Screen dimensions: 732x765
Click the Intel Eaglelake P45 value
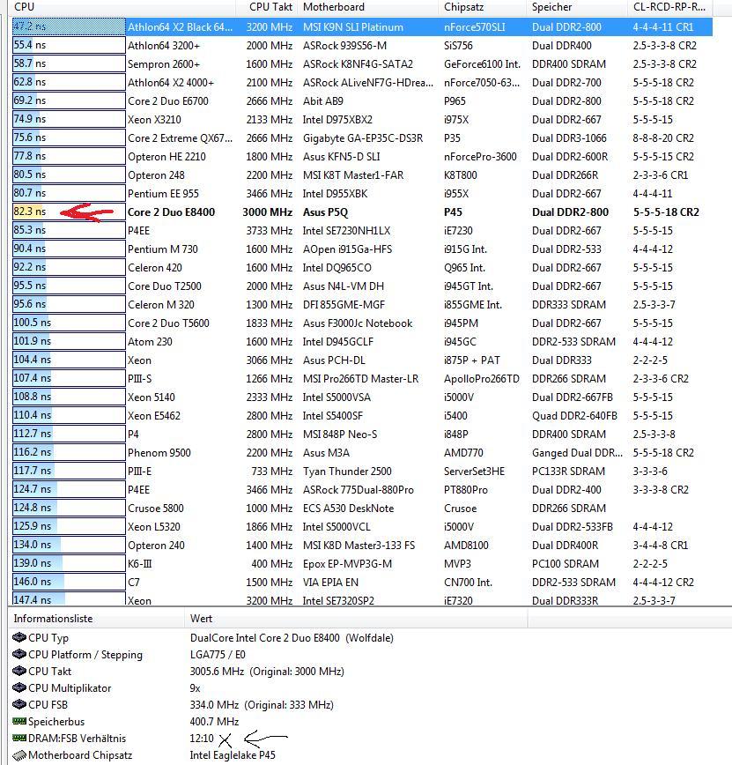click(233, 755)
